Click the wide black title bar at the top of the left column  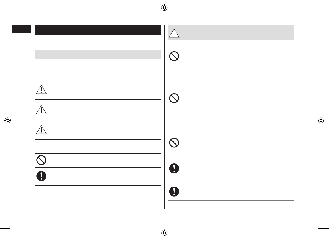click(98, 30)
